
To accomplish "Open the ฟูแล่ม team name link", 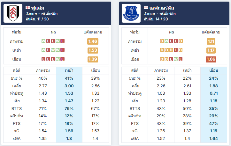I will pos(38,8).
